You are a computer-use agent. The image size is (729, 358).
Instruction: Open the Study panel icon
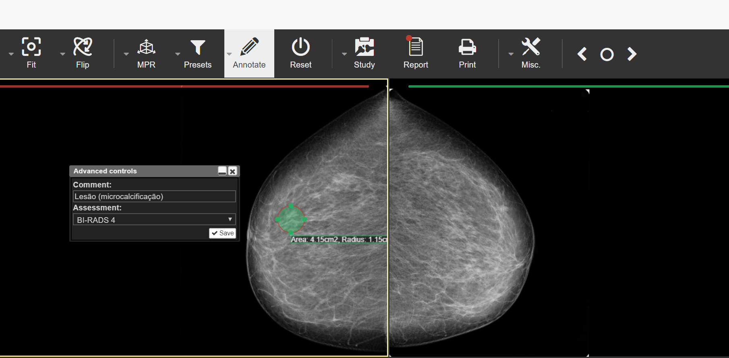pyautogui.click(x=364, y=47)
